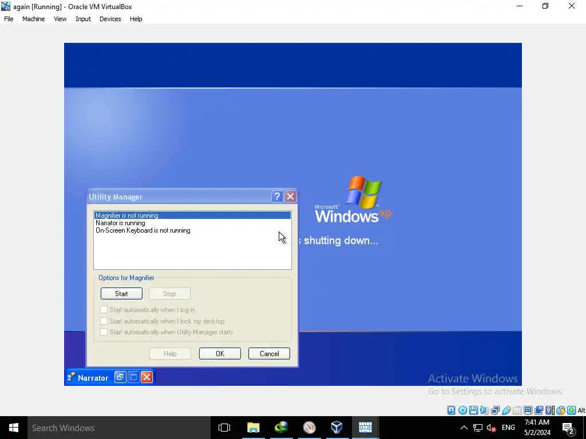
Task: Open File Explorer from the taskbar
Action: 253,428
